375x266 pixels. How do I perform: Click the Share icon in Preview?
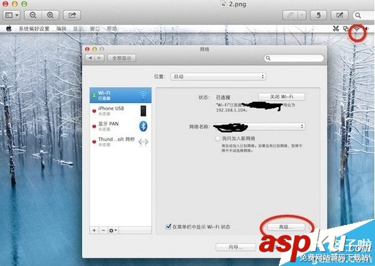[72, 15]
